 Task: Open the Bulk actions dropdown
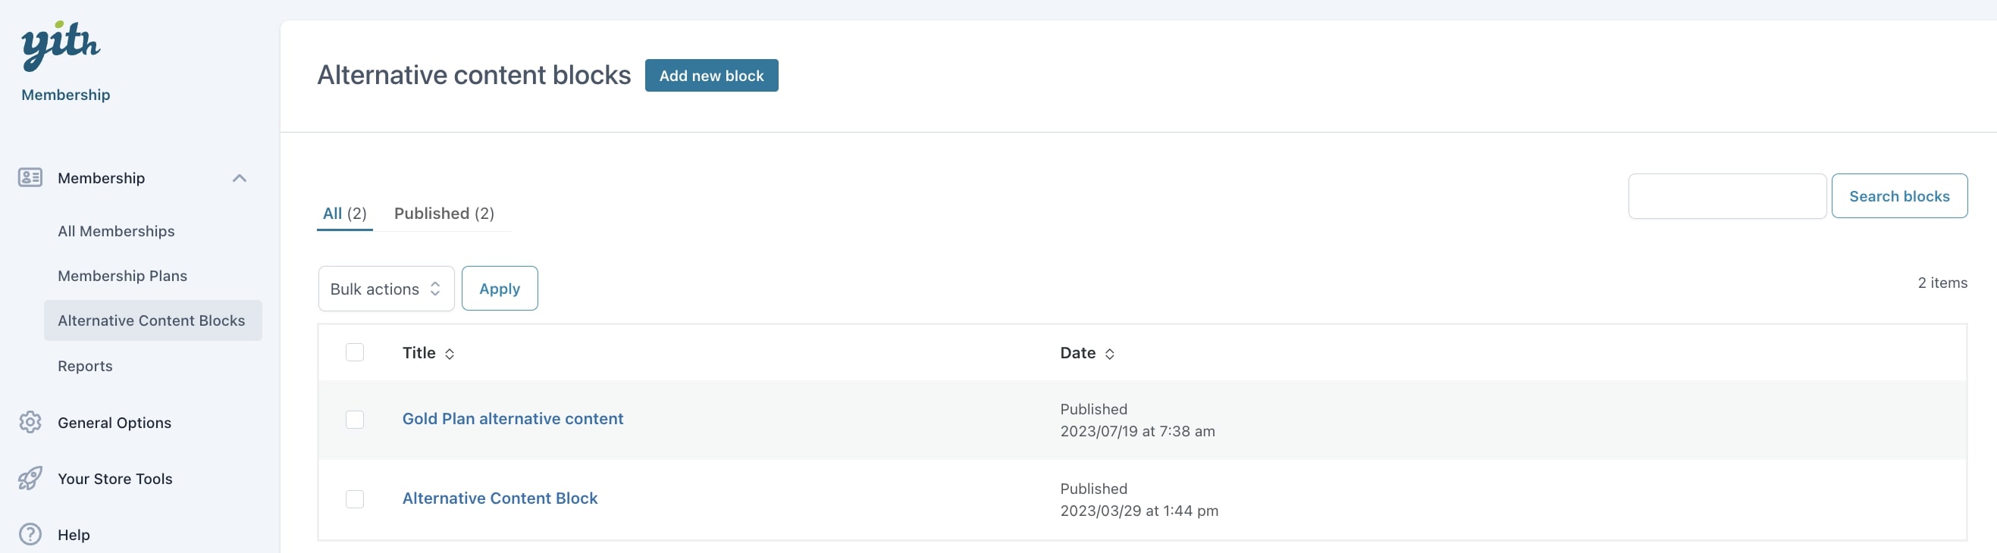pos(386,289)
